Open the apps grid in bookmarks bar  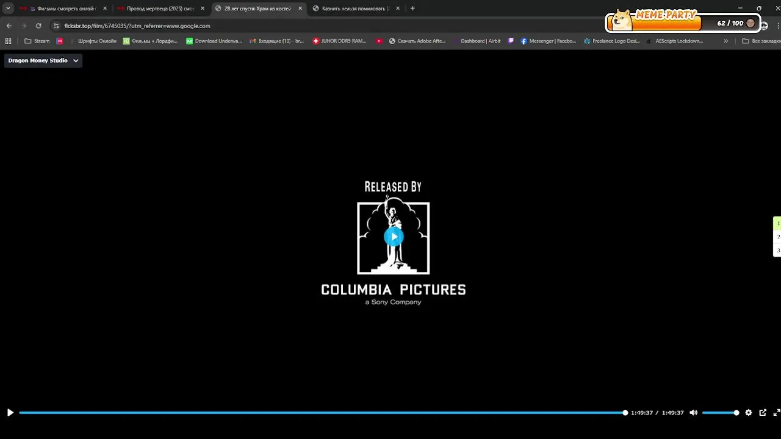tap(8, 41)
